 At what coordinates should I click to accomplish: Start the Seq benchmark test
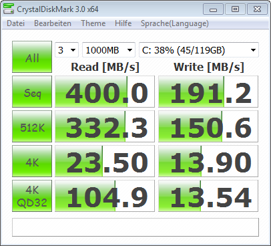pyautogui.click(x=32, y=92)
